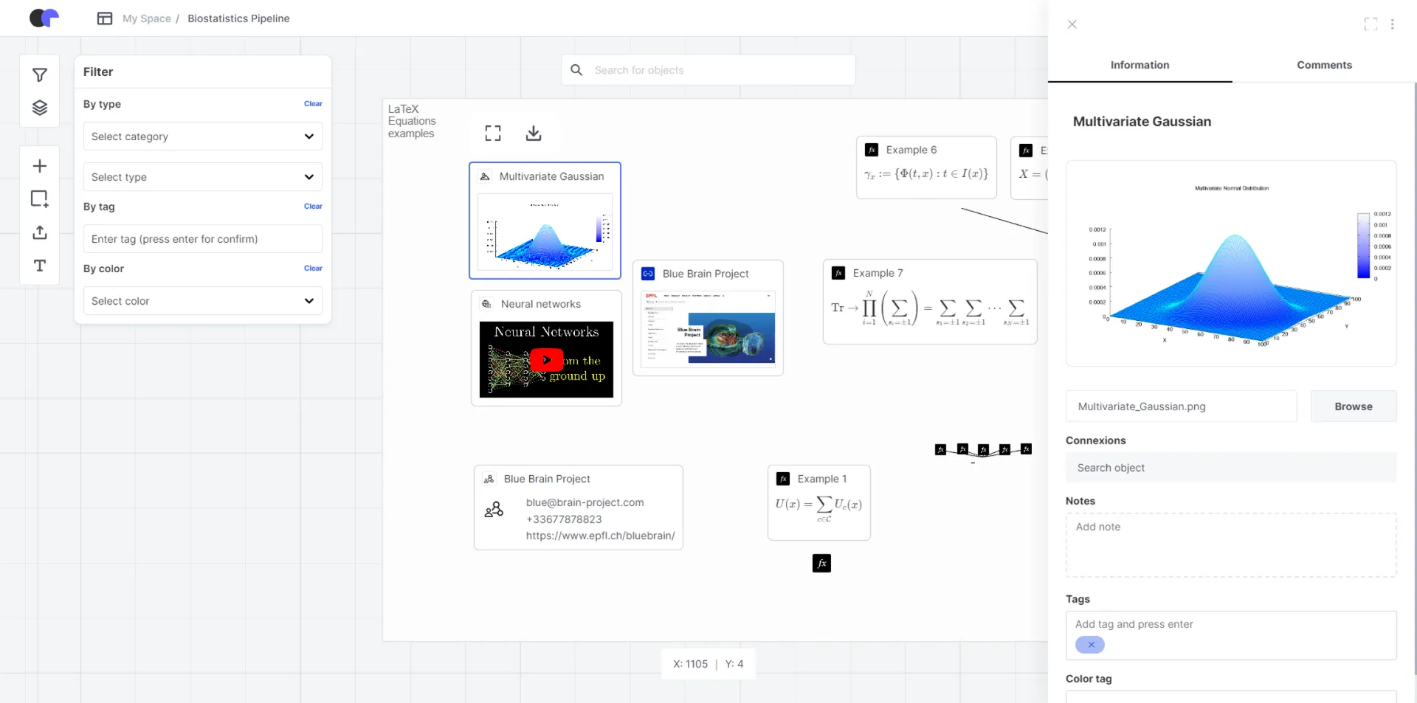
Task: Select the Information tab
Action: pyautogui.click(x=1140, y=65)
